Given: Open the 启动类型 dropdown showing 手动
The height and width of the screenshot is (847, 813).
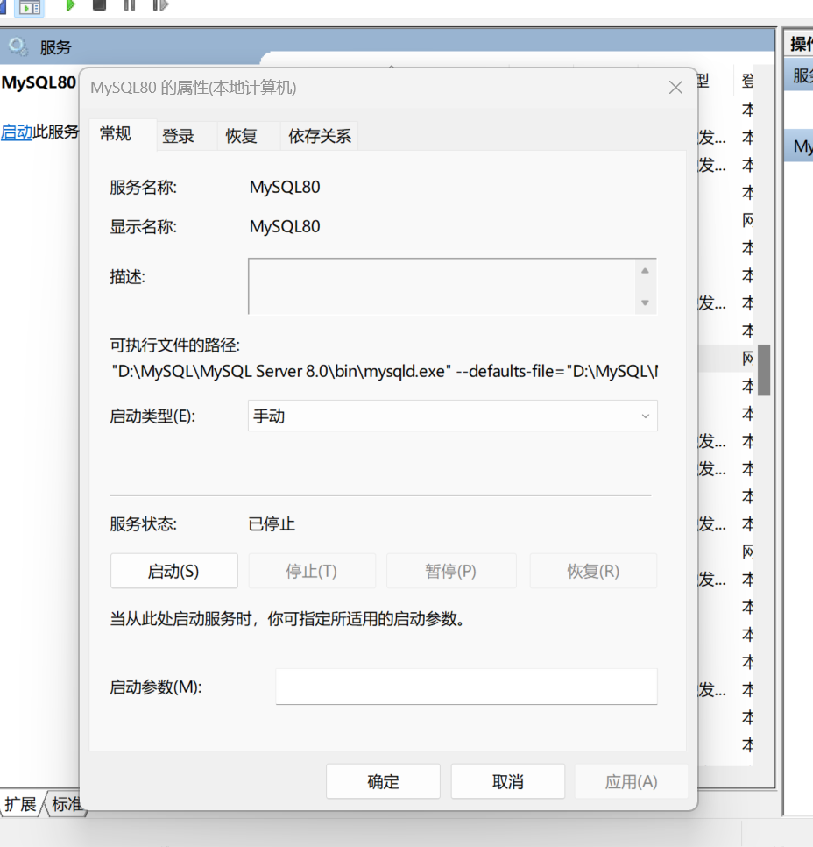Looking at the screenshot, I should (x=452, y=416).
